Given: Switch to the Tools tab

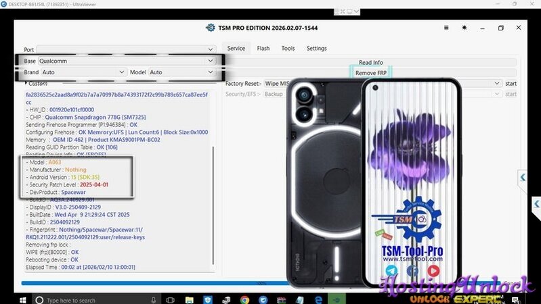Looking at the screenshot, I should point(288,49).
